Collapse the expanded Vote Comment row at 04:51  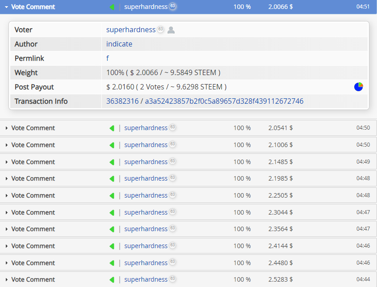(x=188, y=7)
